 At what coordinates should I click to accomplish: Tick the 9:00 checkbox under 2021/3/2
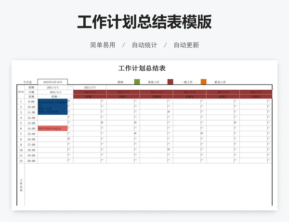(x=102, y=101)
